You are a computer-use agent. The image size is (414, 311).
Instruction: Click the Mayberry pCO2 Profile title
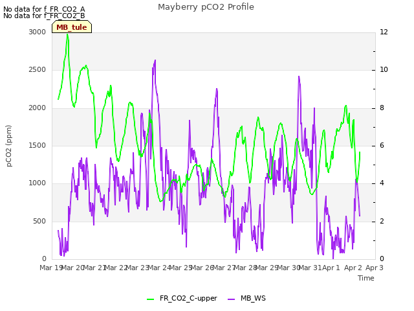coord(206,7)
